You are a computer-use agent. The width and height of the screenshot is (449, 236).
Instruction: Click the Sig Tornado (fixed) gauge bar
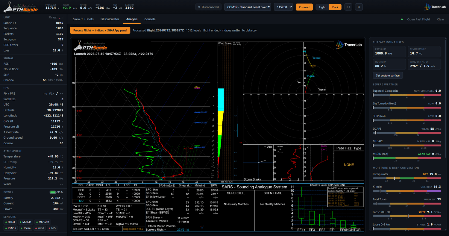(x=407, y=108)
